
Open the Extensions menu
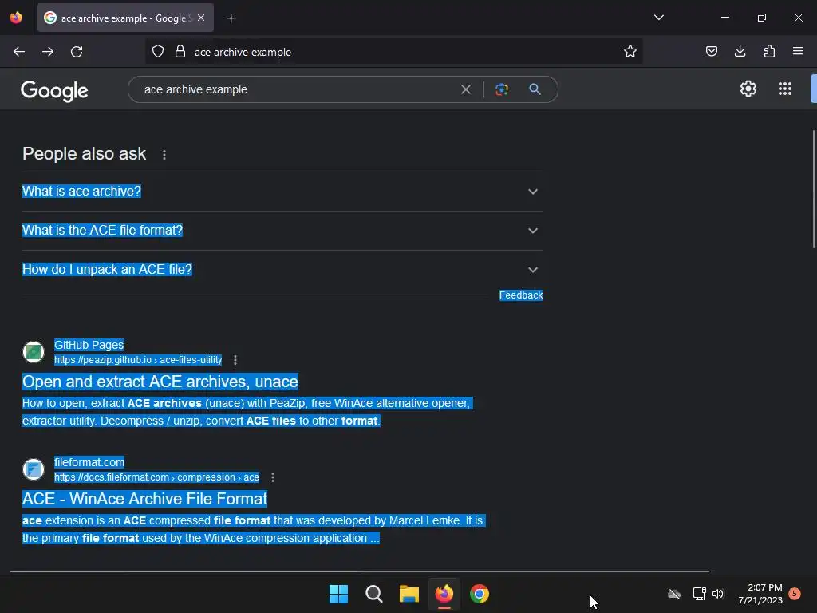click(769, 52)
